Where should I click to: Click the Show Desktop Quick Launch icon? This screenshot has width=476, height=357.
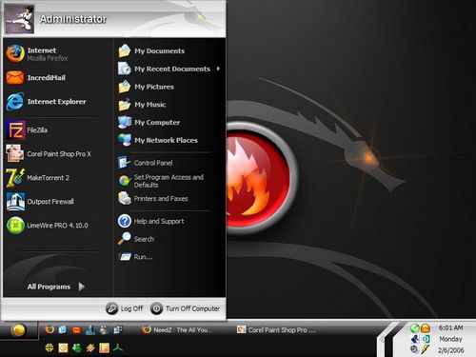tap(118, 330)
